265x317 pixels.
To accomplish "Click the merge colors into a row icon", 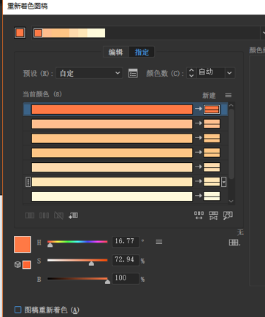I will 29,215.
